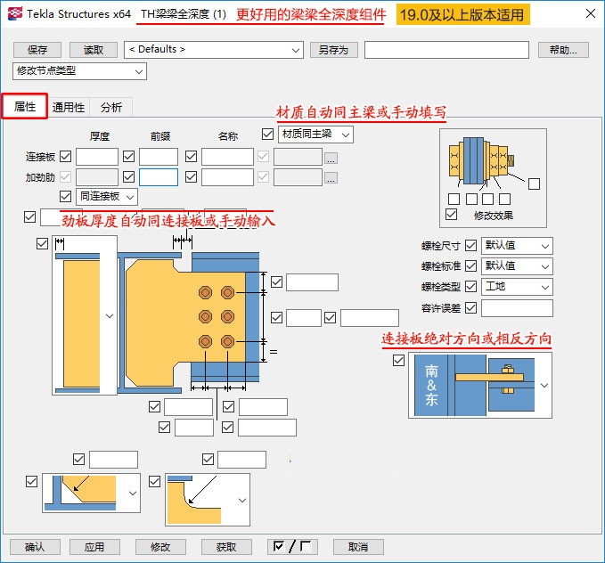The width and height of the screenshot is (605, 563).
Task: Open the 螺栓标准 默认值 dropdown
Action: tap(517, 266)
